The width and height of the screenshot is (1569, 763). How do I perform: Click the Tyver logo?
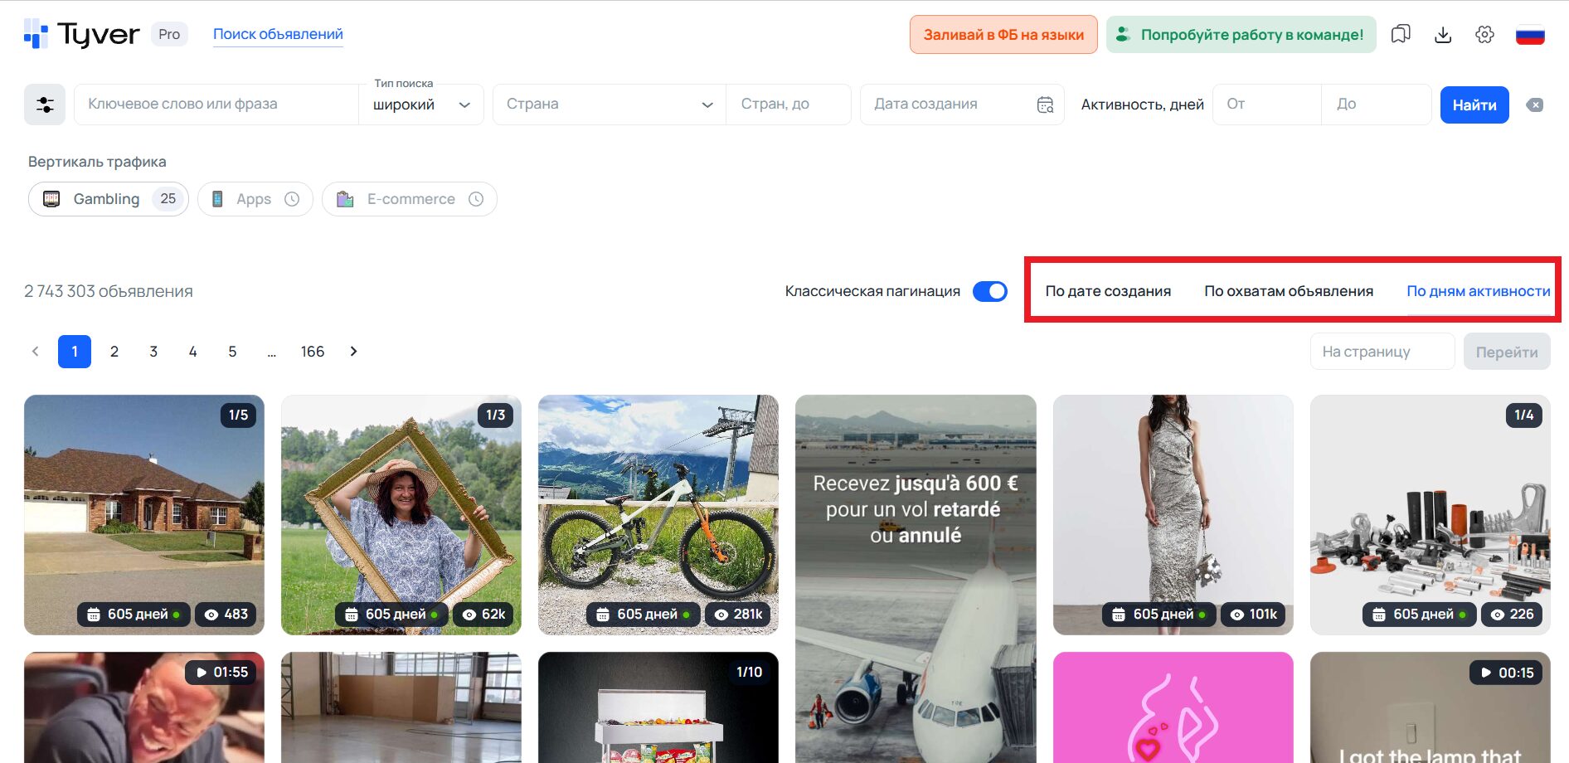pyautogui.click(x=82, y=34)
